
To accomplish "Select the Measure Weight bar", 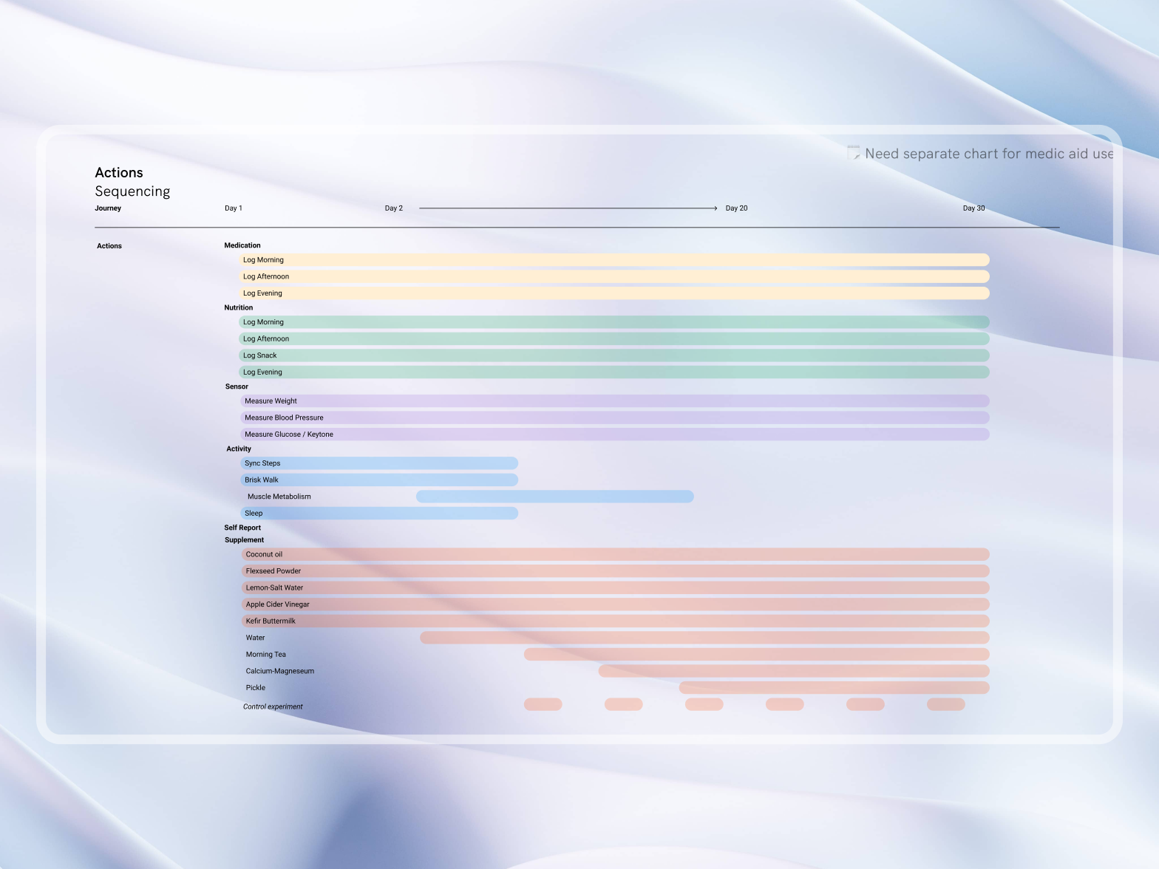I will pos(615,401).
